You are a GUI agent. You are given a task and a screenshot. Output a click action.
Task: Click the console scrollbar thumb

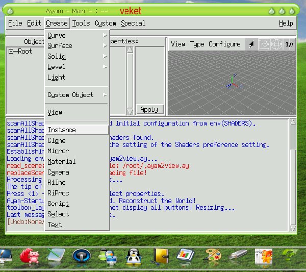point(293,138)
